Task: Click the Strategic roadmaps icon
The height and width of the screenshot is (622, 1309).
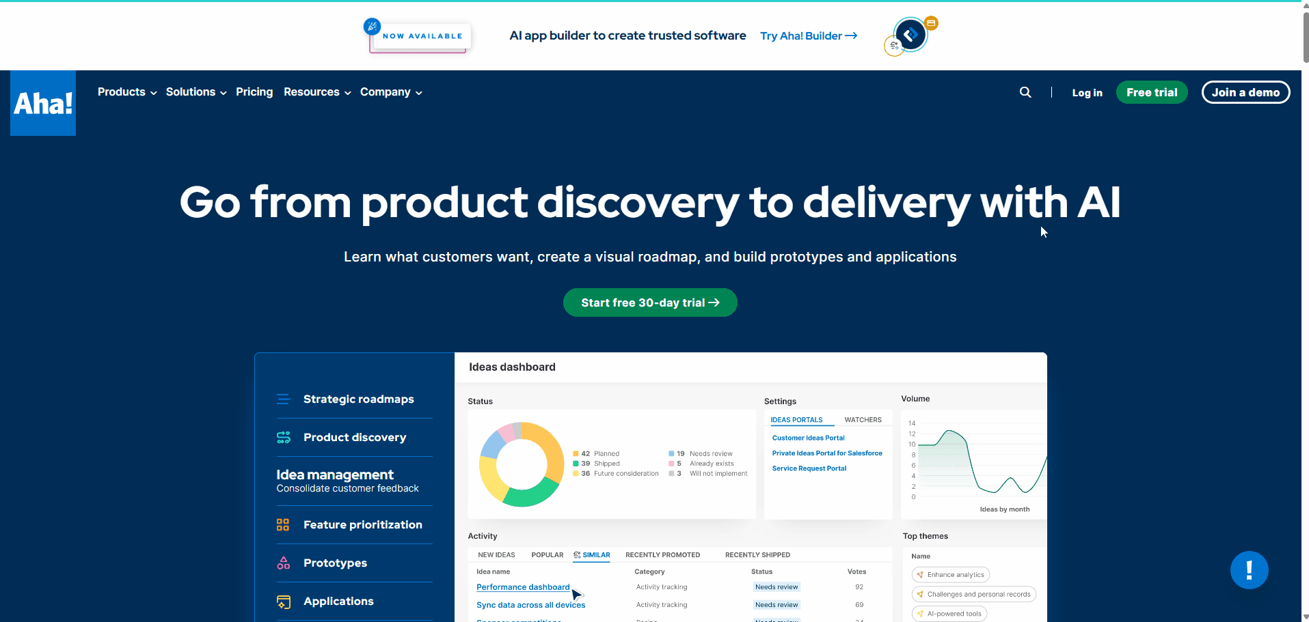Action: pyautogui.click(x=283, y=399)
